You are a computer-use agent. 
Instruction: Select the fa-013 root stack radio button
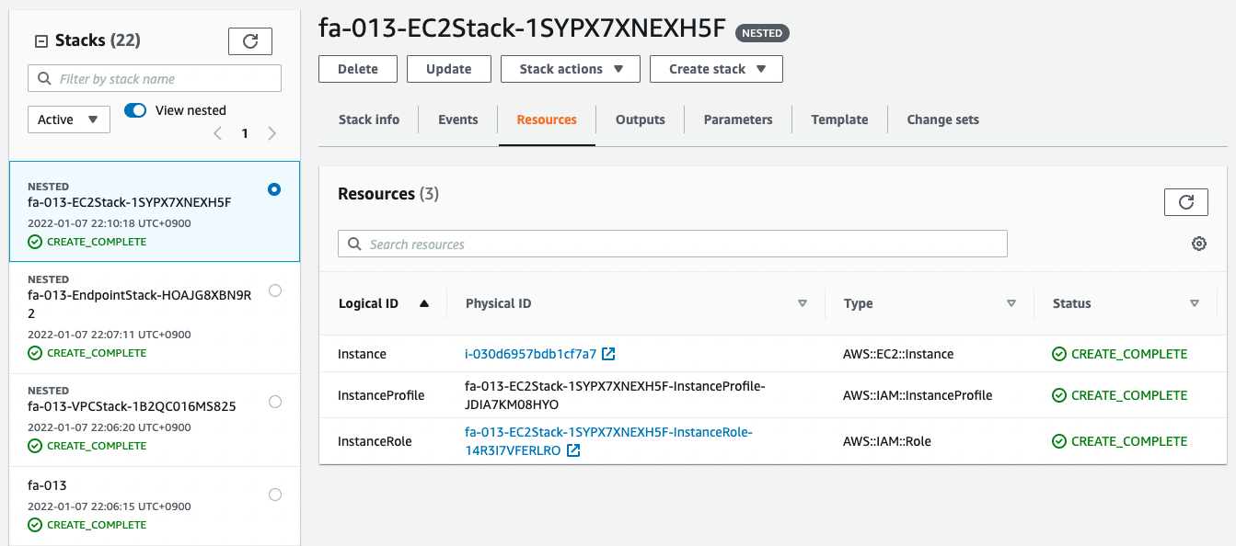[x=274, y=495]
